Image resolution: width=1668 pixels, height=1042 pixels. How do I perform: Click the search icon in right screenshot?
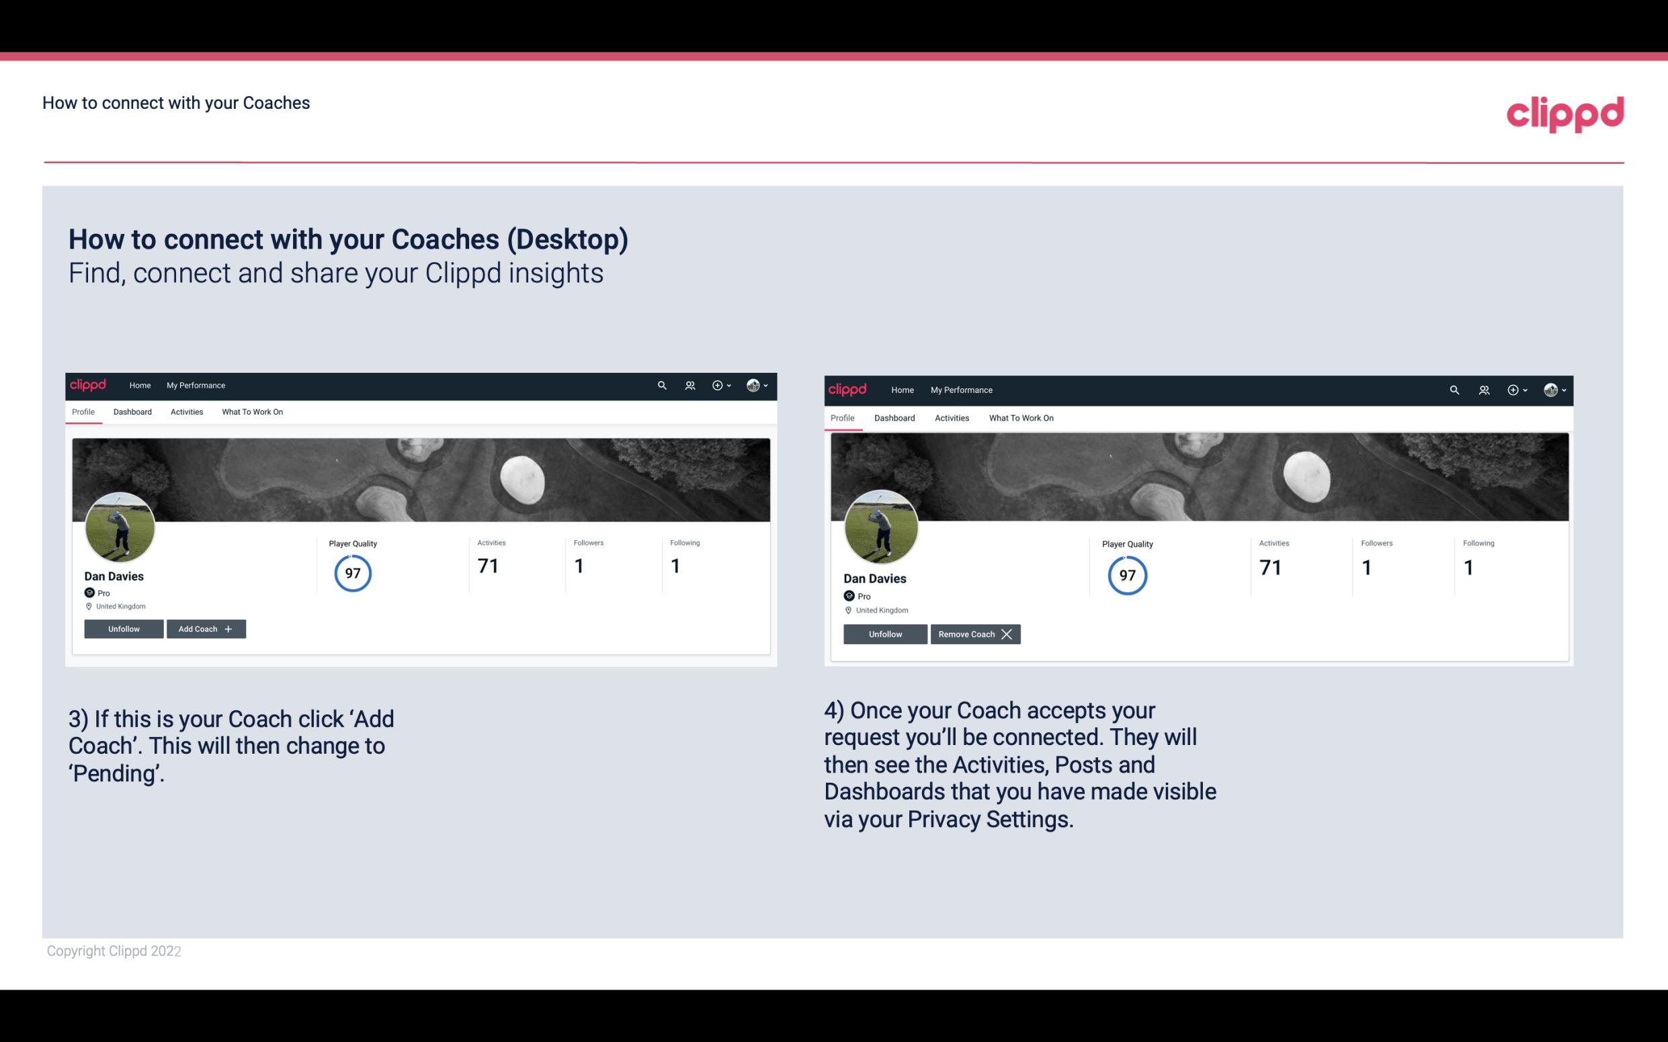tap(1456, 389)
